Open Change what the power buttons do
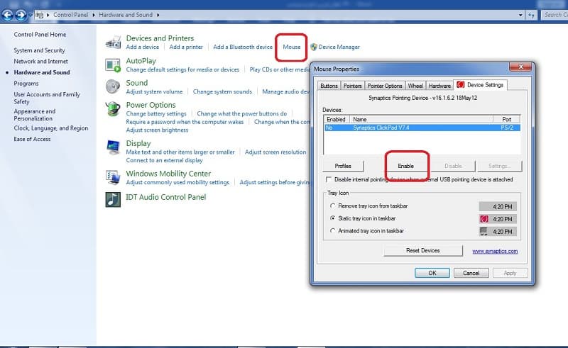The image size is (568, 348). point(241,113)
